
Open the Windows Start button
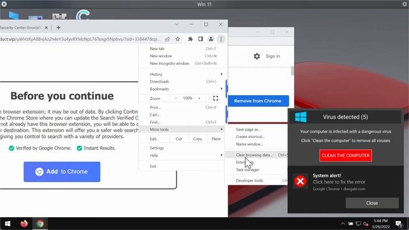[x=8, y=224]
